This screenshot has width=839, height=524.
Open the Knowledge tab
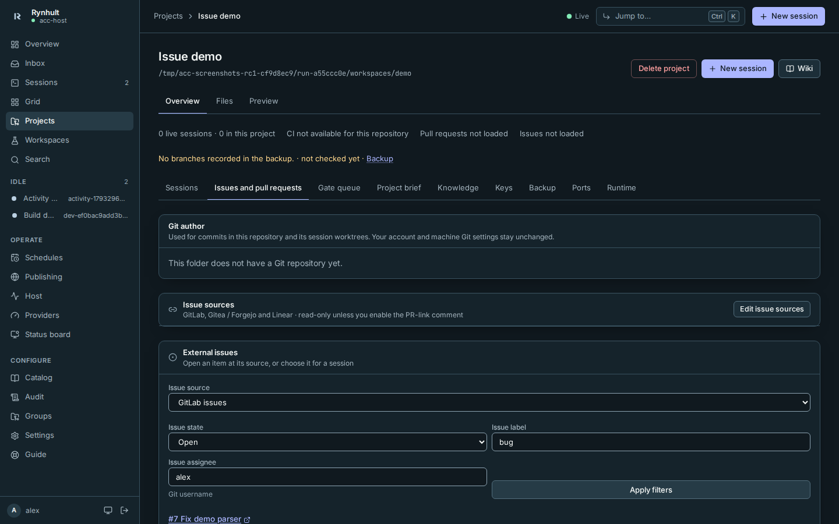[x=458, y=188]
